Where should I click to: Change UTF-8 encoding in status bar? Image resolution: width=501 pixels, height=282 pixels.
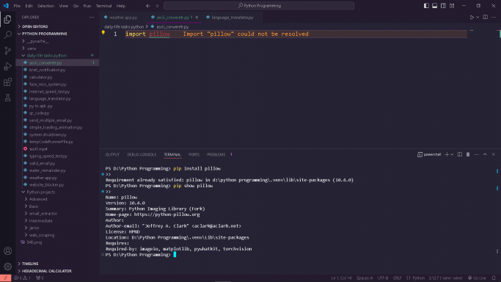(383, 278)
